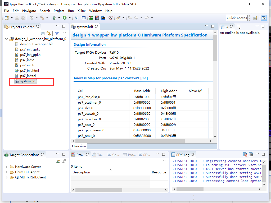This screenshot has width=271, height=203.
Task: Open the Back history dropdown arrow
Action: click(141, 18)
